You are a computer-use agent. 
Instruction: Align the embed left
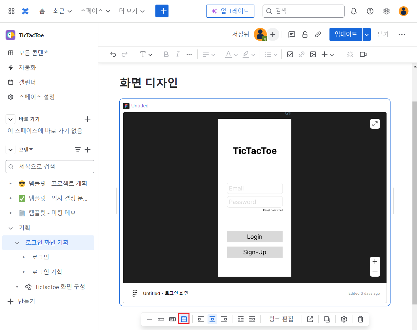[x=201, y=319]
